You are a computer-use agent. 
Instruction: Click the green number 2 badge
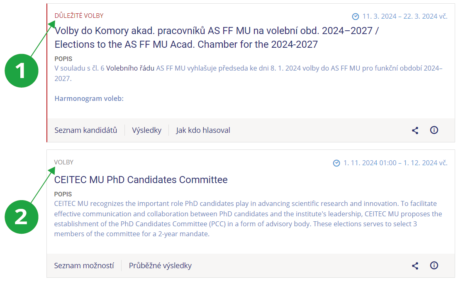click(x=22, y=216)
